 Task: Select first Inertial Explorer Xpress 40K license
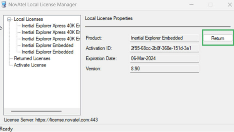pyautogui.click(x=51, y=26)
